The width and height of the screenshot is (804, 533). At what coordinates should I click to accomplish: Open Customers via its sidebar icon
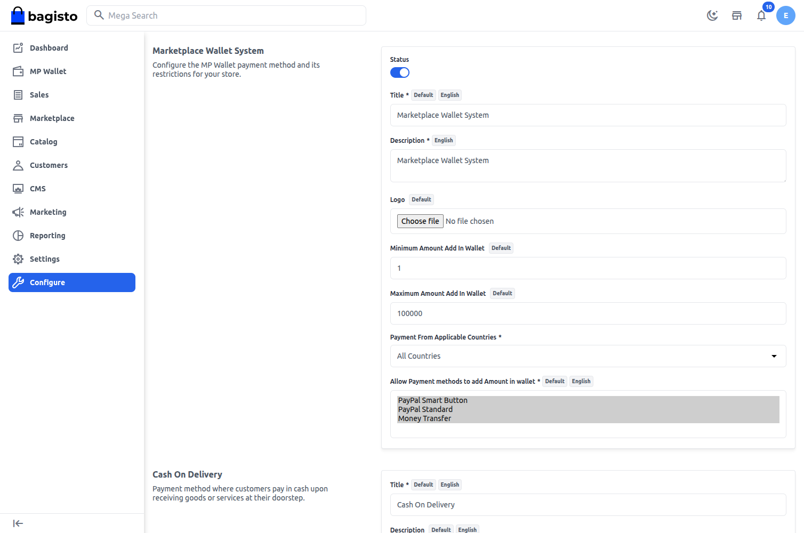[x=18, y=165]
